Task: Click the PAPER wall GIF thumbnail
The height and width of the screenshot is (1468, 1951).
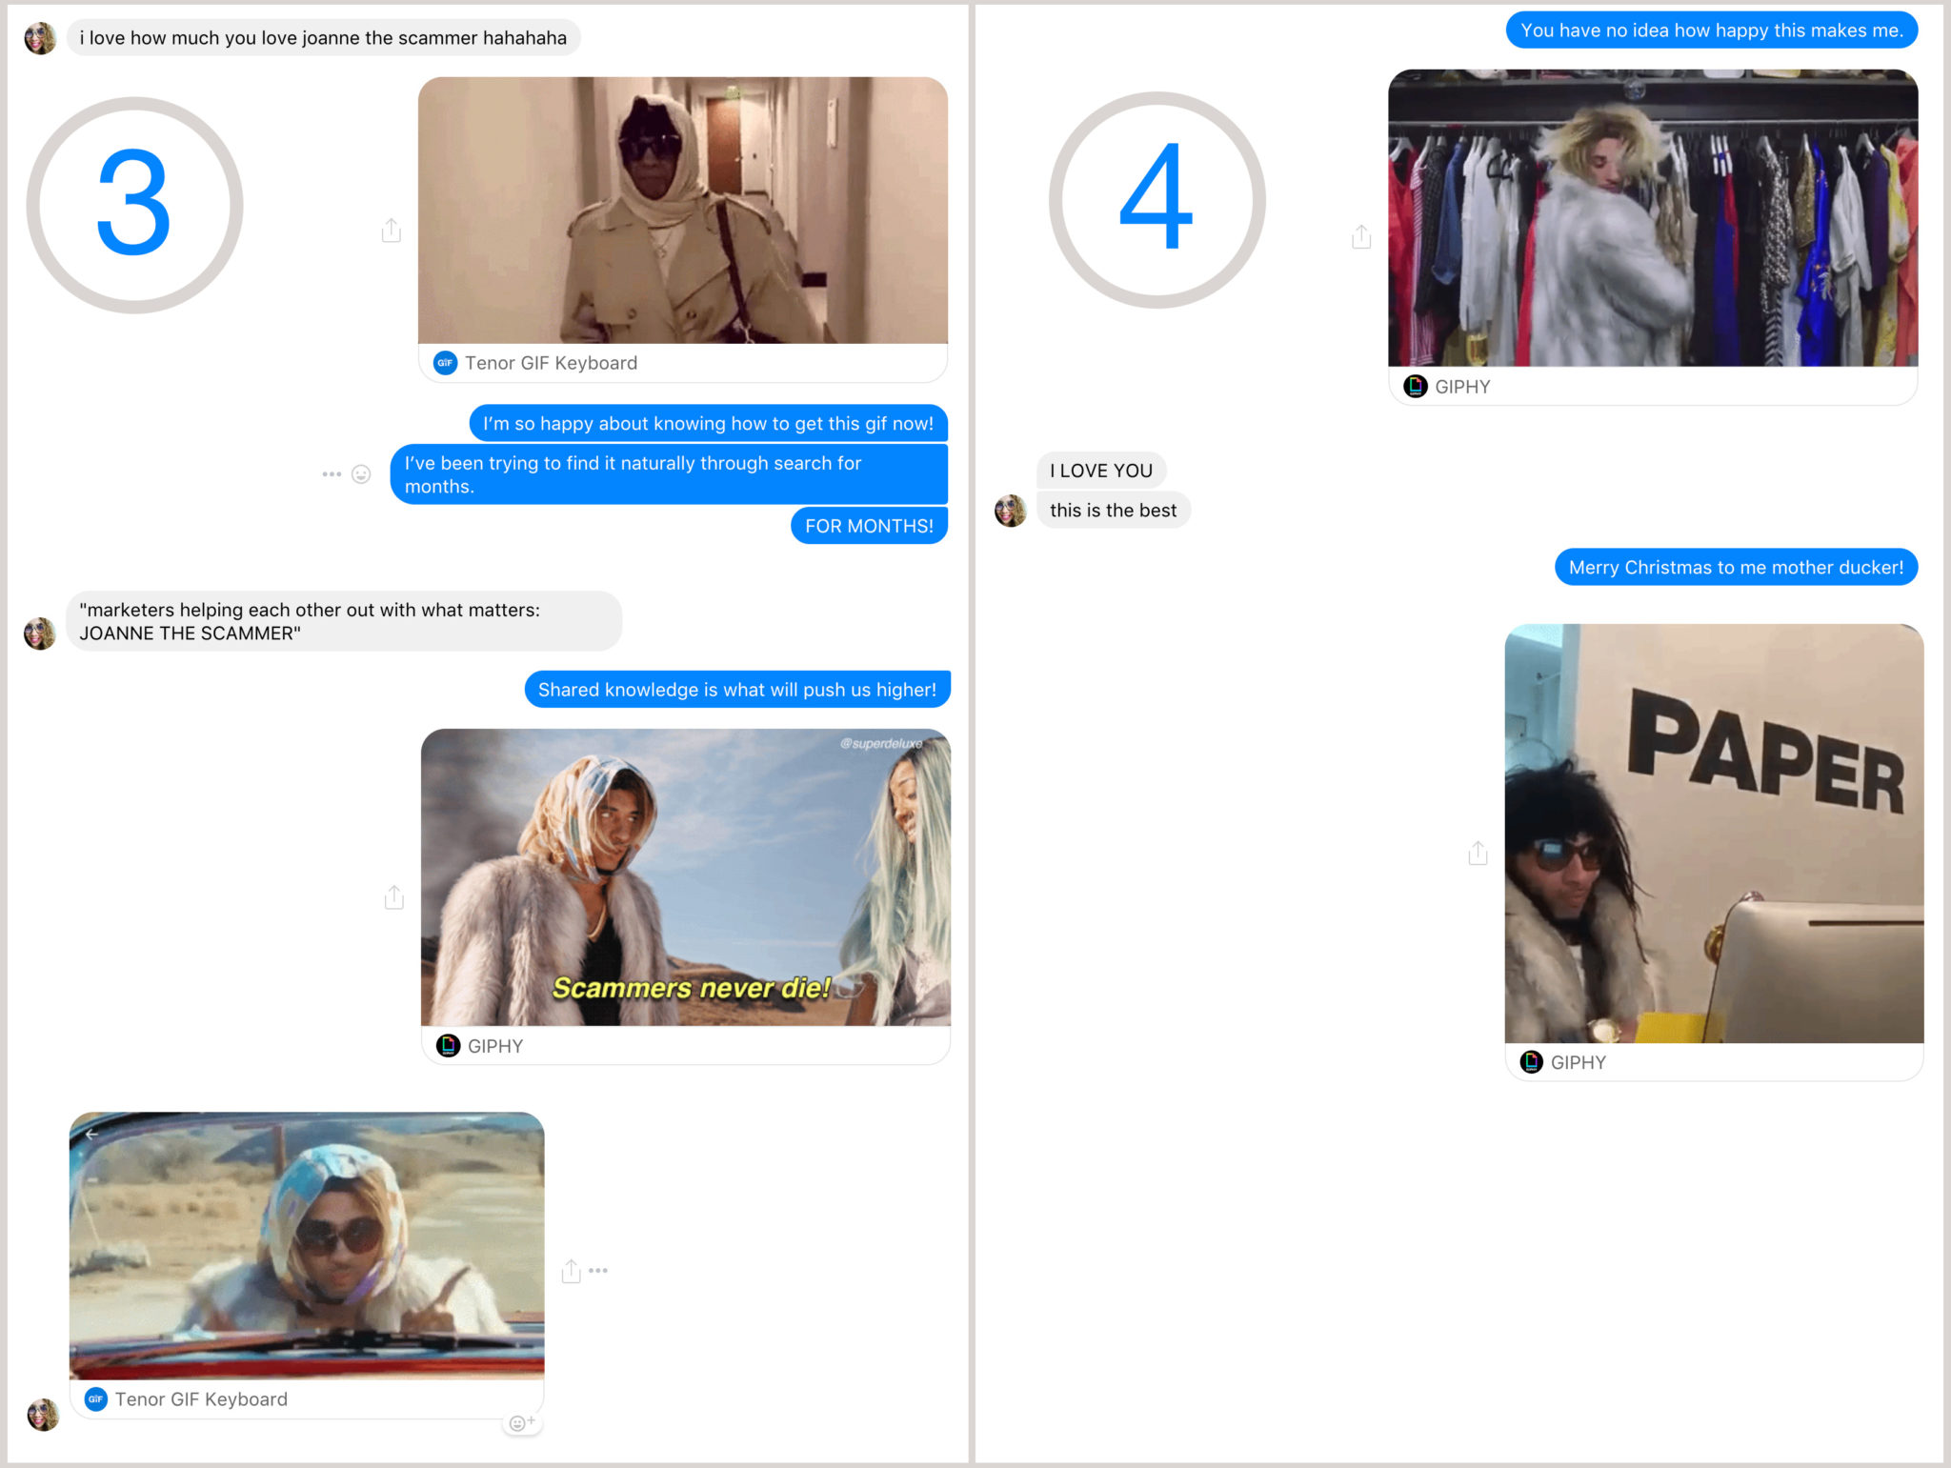Action: click(1713, 834)
